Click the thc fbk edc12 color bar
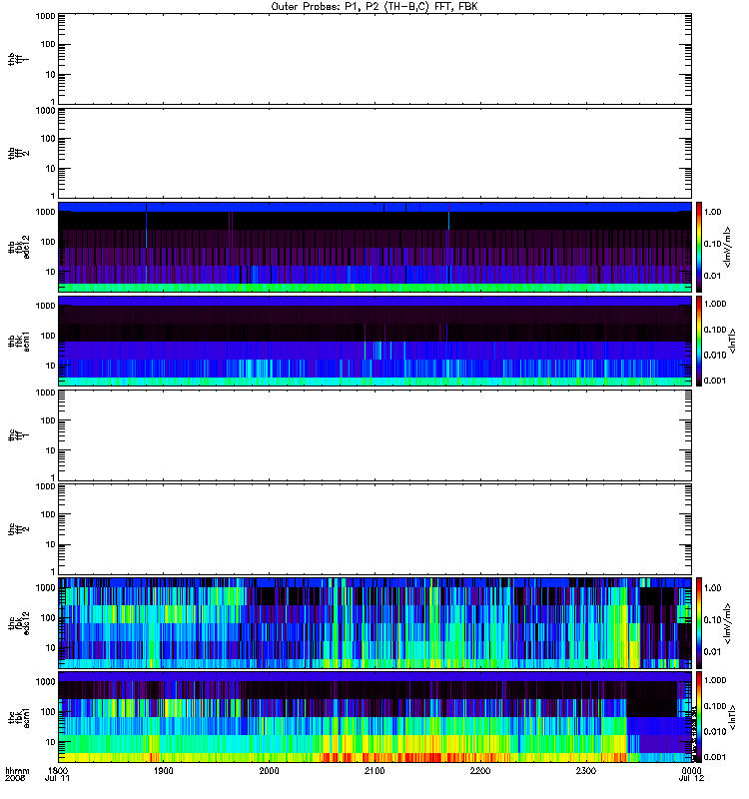749x799 pixels. tap(699, 622)
